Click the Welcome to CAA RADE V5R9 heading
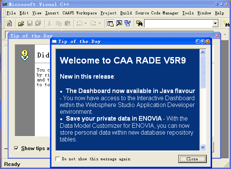Viewport: 231px width, 169px height. tap(123, 60)
